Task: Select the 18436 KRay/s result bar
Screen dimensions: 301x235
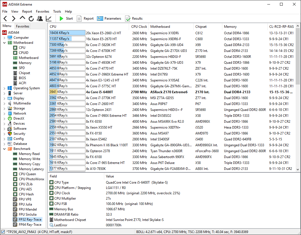Action: pos(67,33)
